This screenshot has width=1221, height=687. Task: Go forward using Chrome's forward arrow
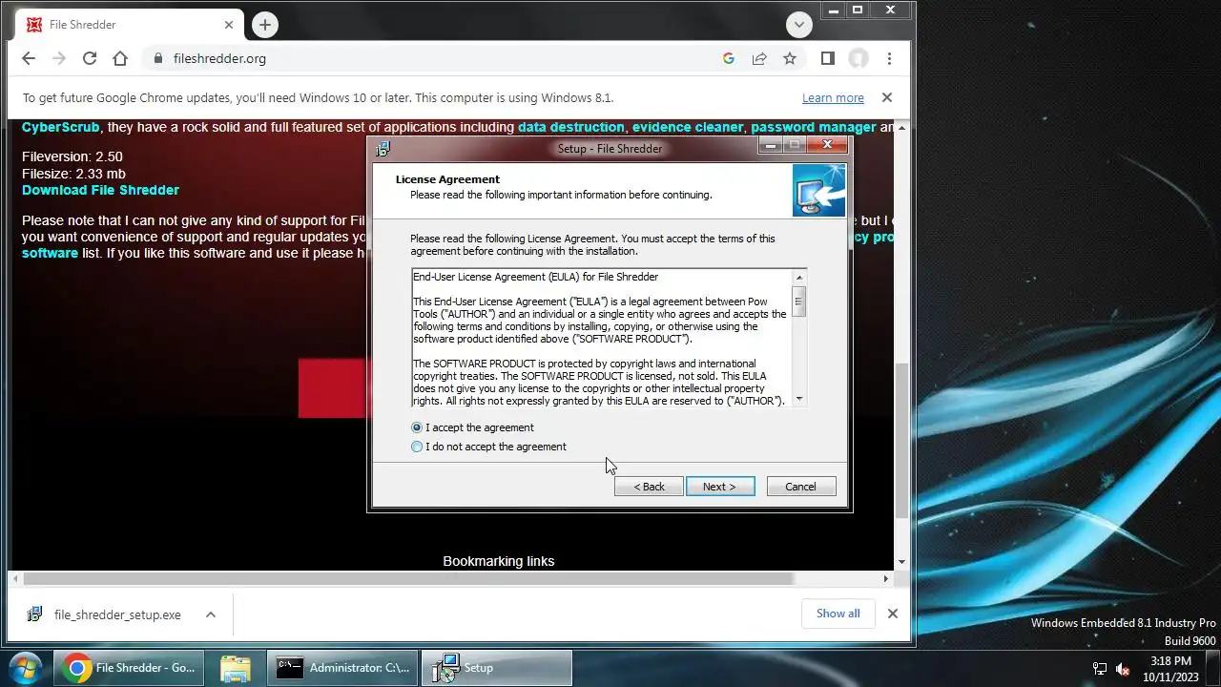59,58
